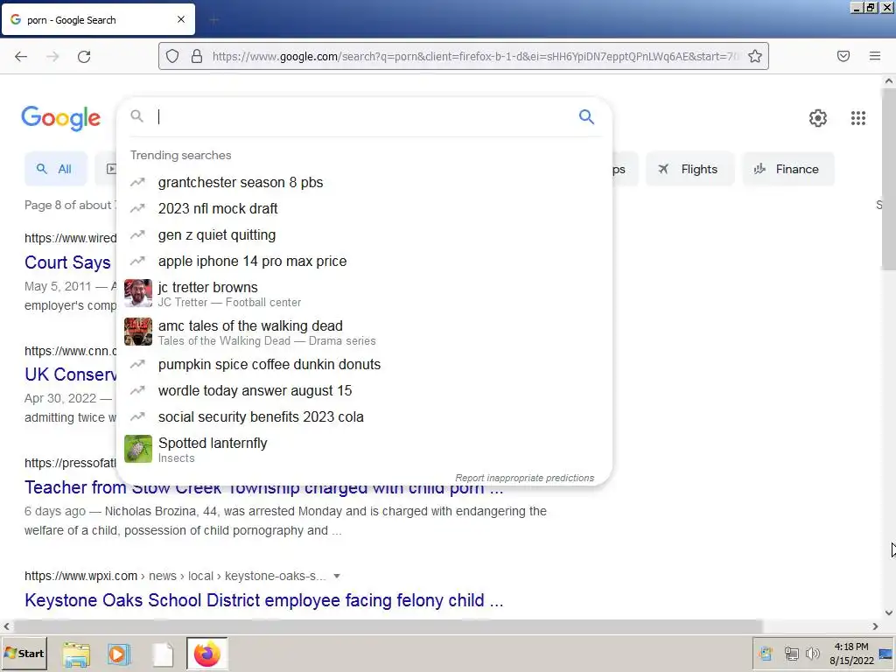
Task: Open UK Conserv search result link
Action: [x=70, y=374]
